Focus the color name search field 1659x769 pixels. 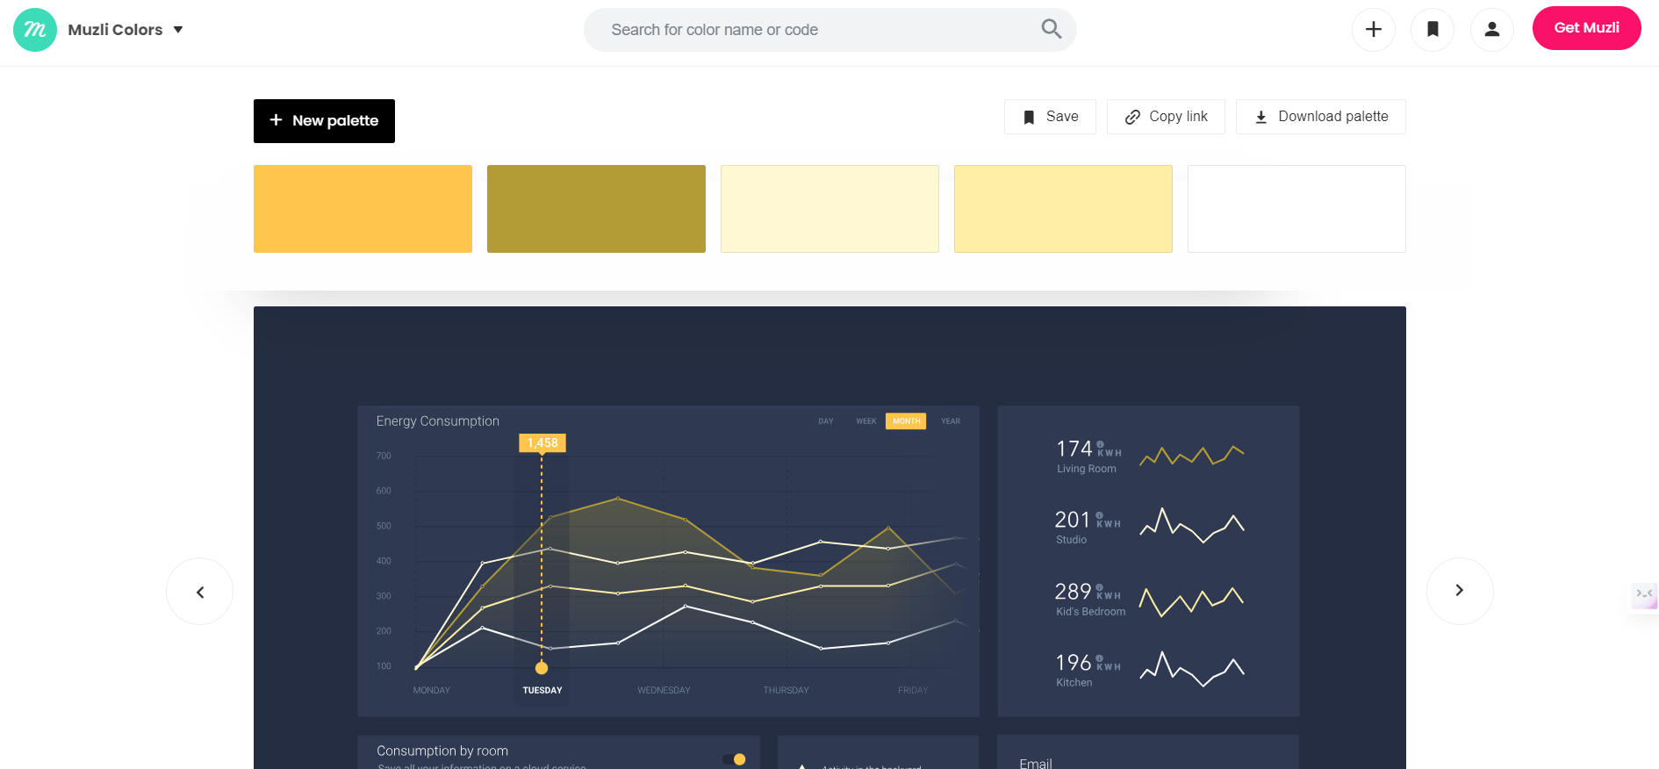(x=808, y=30)
